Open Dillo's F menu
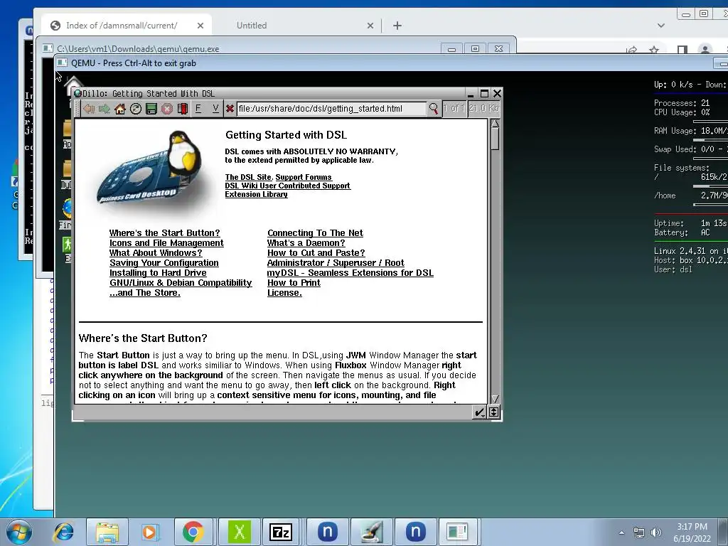Image resolution: width=728 pixels, height=546 pixels. [x=198, y=108]
